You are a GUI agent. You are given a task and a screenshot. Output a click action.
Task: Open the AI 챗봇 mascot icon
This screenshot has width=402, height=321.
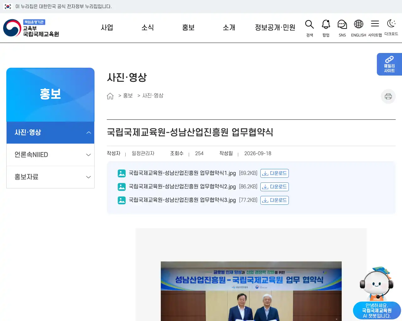[377, 284]
